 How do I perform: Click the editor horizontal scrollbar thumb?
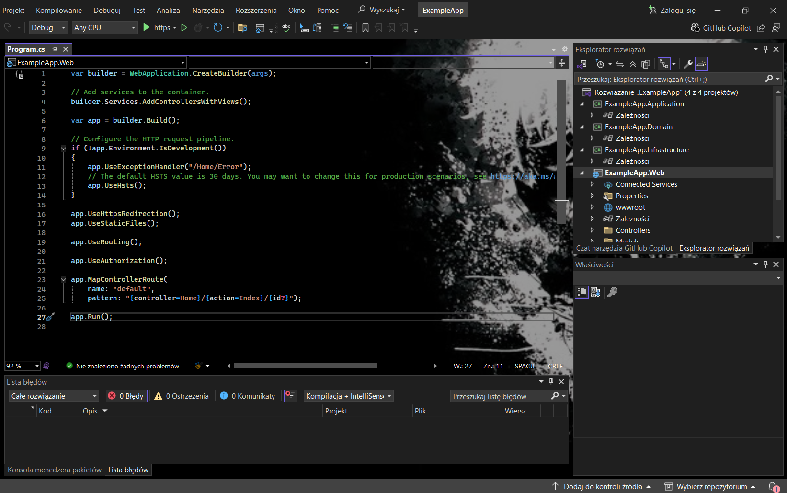[x=305, y=366]
